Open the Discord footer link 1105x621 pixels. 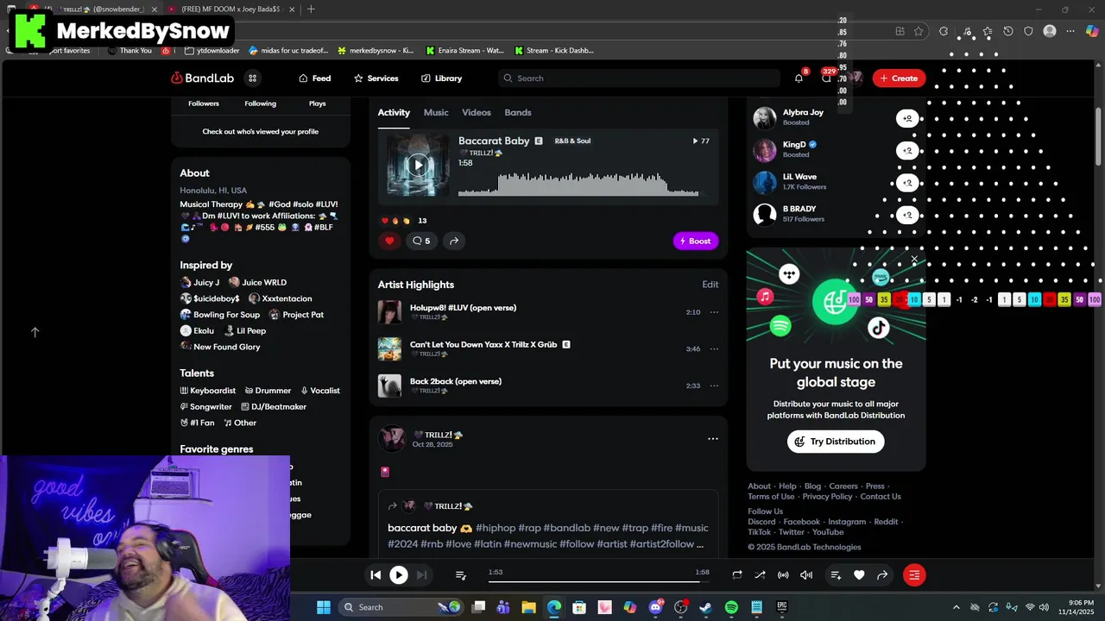coord(761,522)
